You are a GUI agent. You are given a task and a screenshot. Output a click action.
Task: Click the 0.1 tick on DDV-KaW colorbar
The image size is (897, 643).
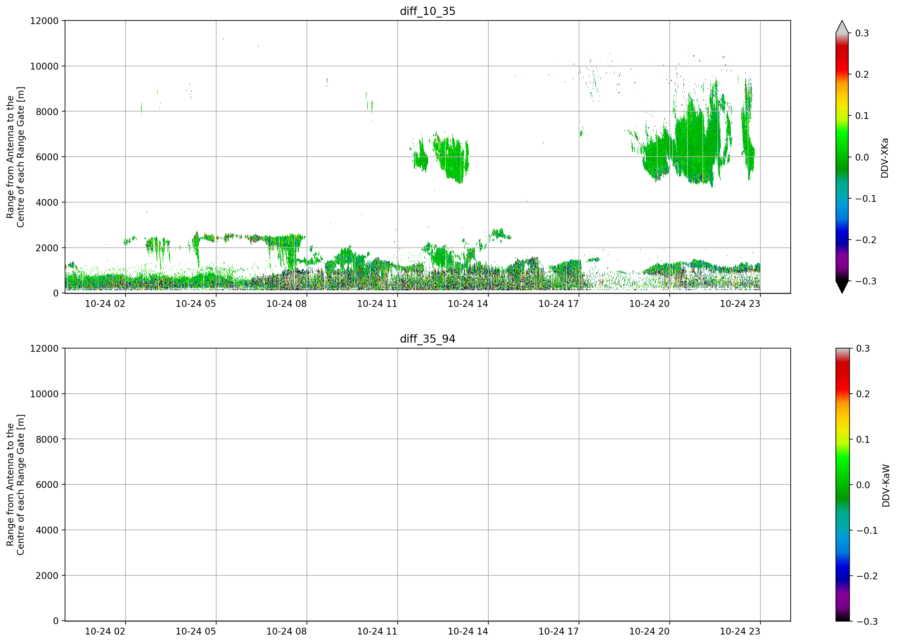(863, 440)
